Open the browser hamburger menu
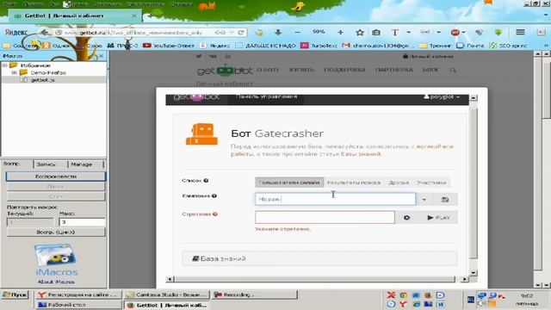 click(520, 32)
